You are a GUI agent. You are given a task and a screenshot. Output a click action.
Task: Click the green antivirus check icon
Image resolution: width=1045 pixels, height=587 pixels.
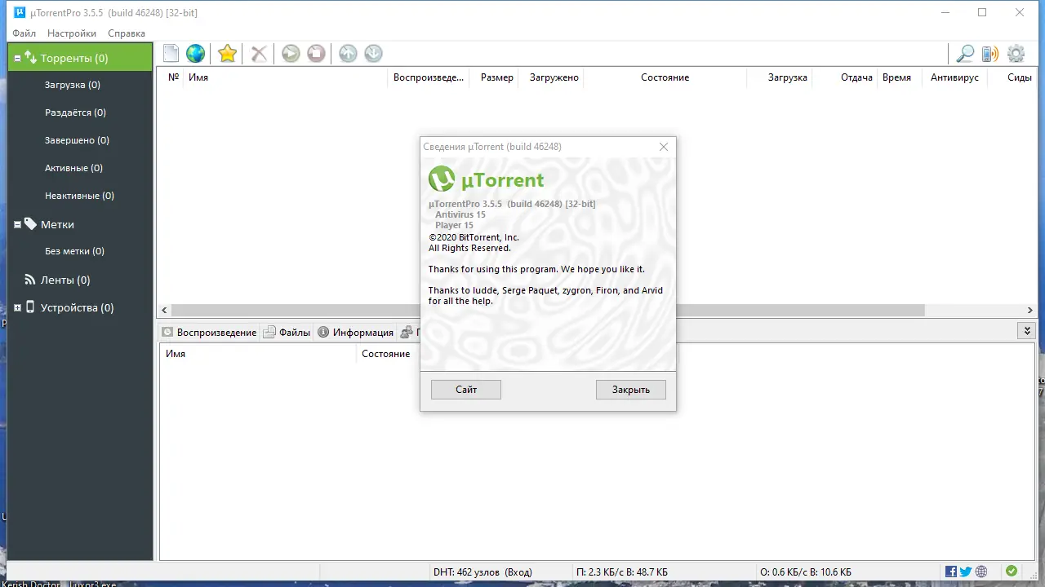tap(1012, 572)
